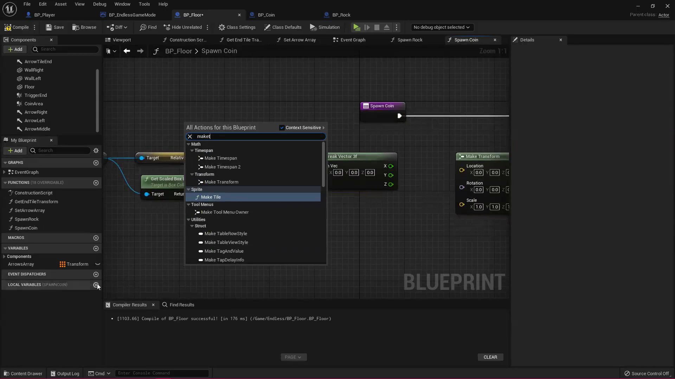Select Make Timespan action
This screenshot has width=675, height=379.
click(x=253, y=158)
